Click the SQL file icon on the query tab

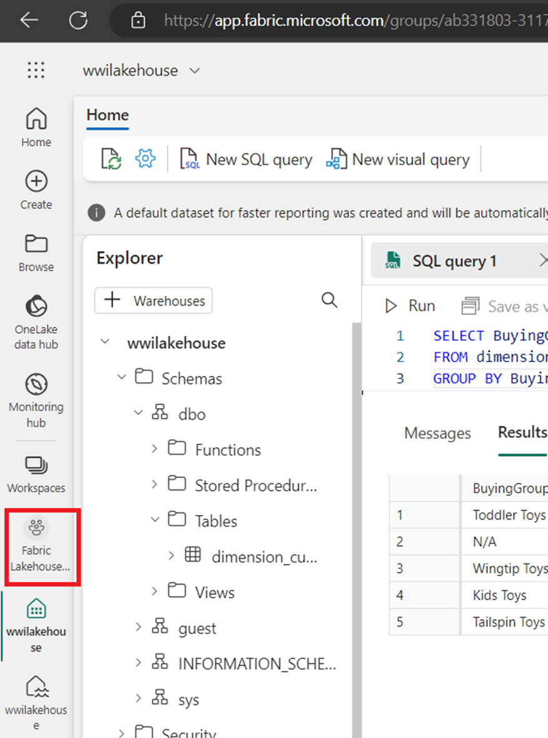tap(393, 260)
